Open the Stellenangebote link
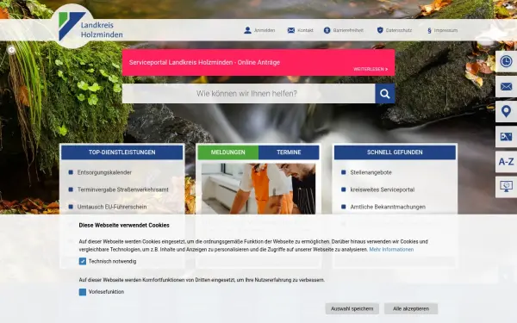The width and height of the screenshot is (517, 323). (371, 172)
